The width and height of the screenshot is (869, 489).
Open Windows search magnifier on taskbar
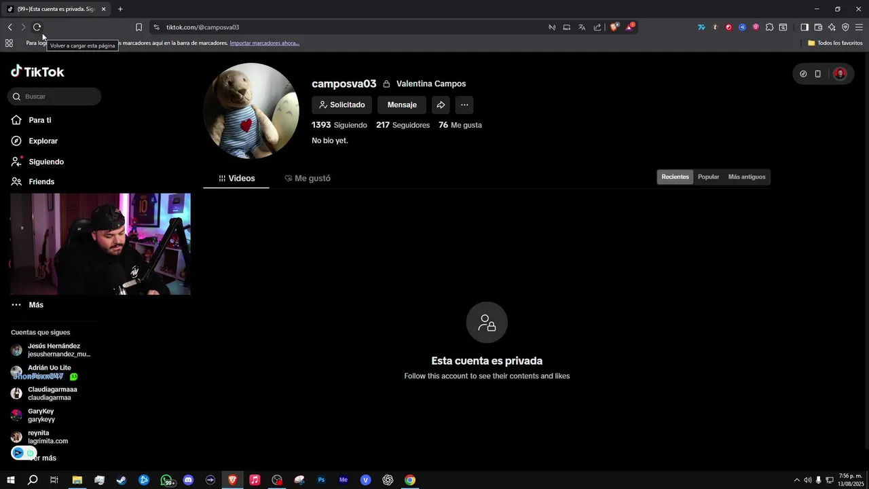(x=33, y=480)
